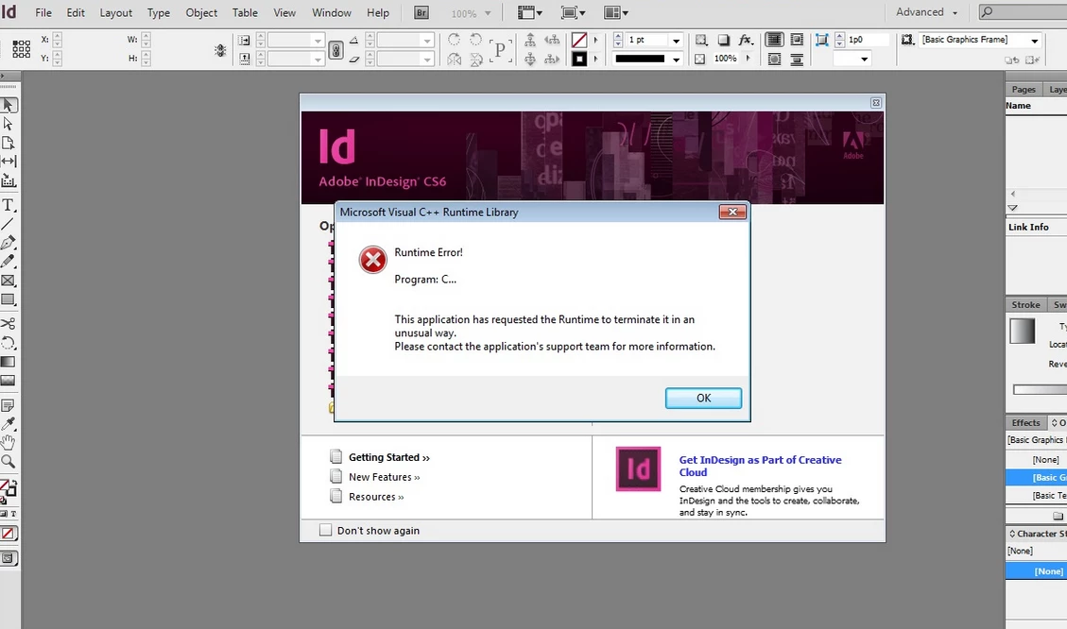The width and height of the screenshot is (1067, 629).
Task: Open the View Options dropdown
Action: (x=530, y=13)
